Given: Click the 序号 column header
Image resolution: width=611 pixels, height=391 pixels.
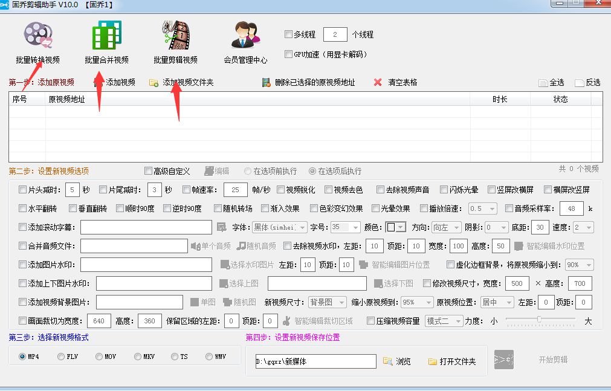Looking at the screenshot, I should coord(27,99).
